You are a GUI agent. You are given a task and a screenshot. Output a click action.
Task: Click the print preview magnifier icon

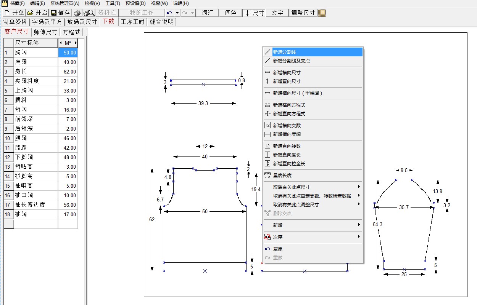pyautogui.click(x=89, y=13)
